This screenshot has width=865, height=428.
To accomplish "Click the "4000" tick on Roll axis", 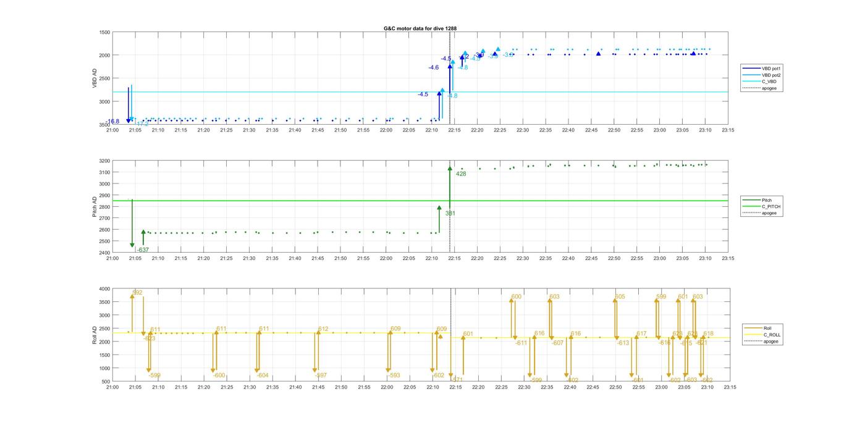I will (104, 289).
